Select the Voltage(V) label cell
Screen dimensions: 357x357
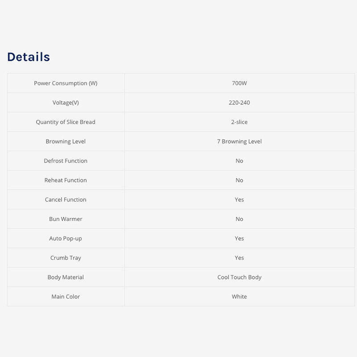pyautogui.click(x=66, y=103)
